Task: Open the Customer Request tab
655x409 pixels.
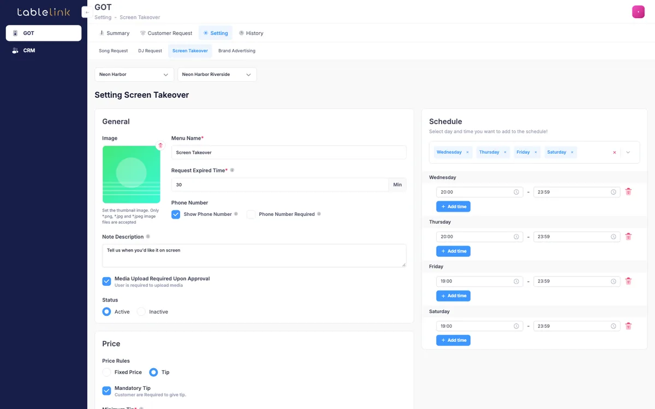Action: tap(166, 33)
